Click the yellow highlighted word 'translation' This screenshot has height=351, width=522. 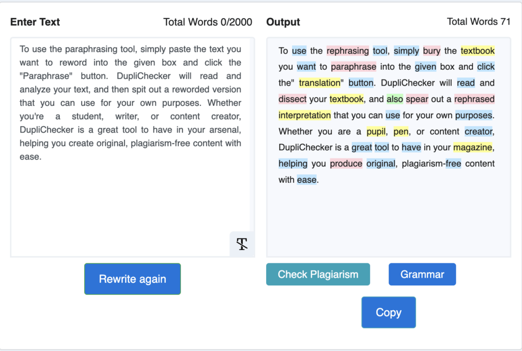point(320,83)
